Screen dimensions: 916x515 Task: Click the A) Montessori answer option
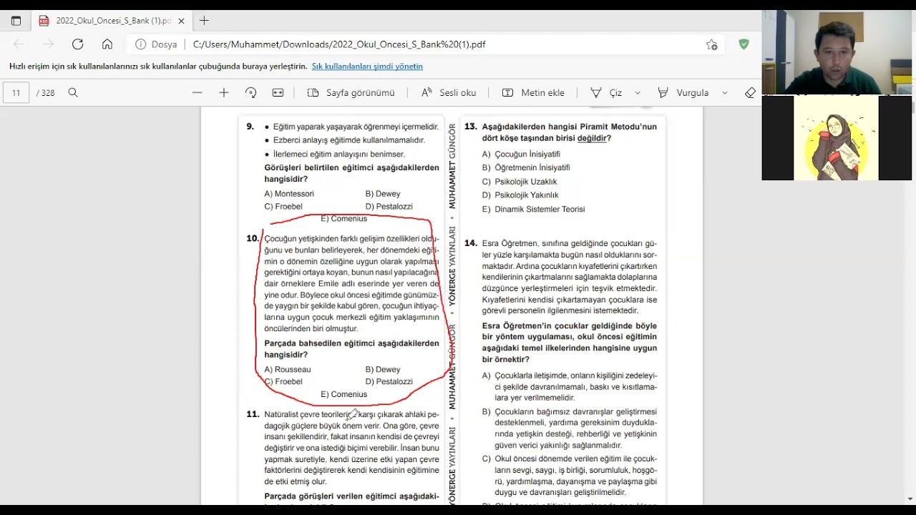pyautogui.click(x=289, y=194)
